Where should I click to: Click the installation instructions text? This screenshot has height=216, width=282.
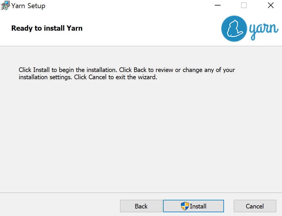coord(126,73)
